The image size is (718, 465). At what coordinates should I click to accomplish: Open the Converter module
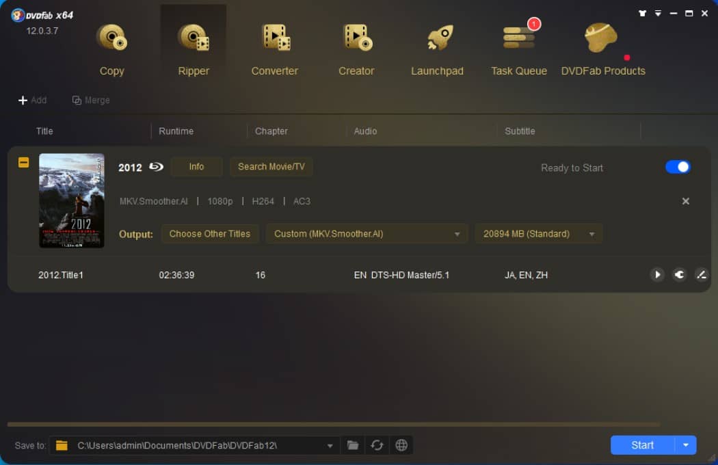click(275, 49)
